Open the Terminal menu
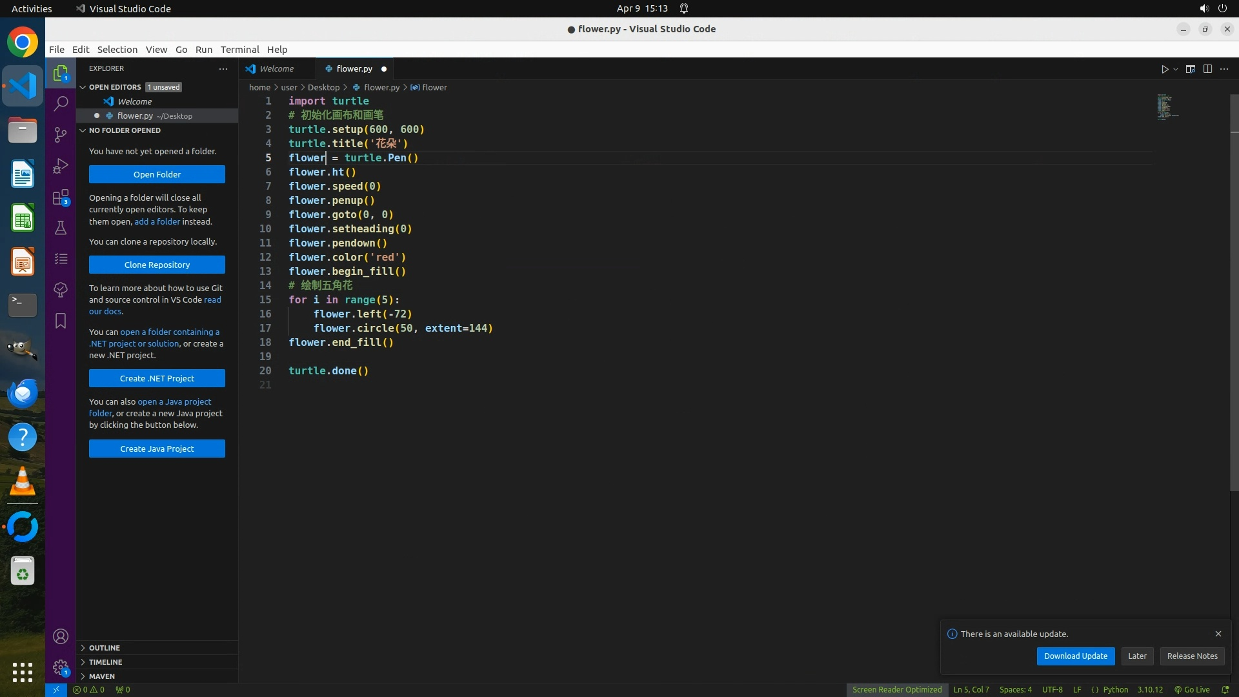Image resolution: width=1239 pixels, height=697 pixels. [x=239, y=49]
